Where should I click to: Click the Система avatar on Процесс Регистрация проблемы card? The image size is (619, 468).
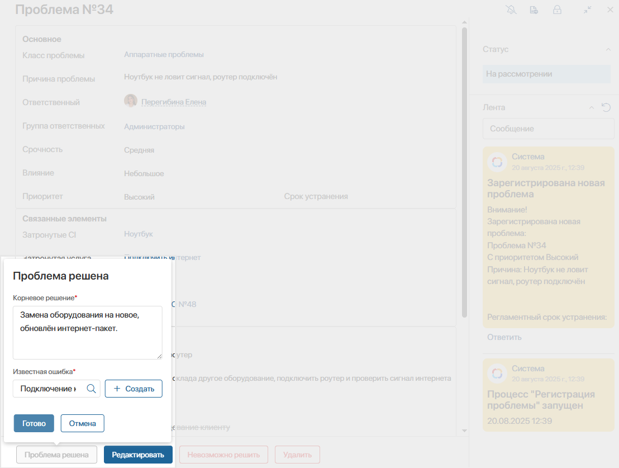(x=497, y=374)
